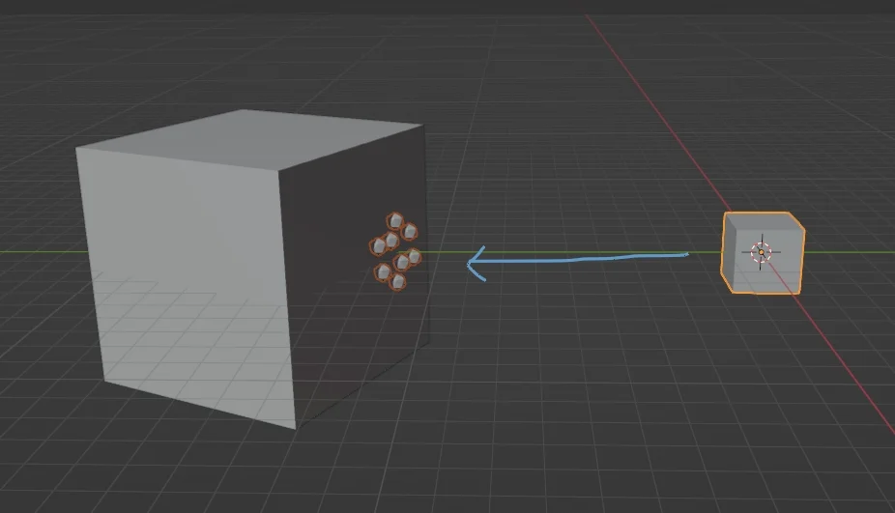
Task: Click the rightmost particle near the green axis
Action: tap(414, 256)
